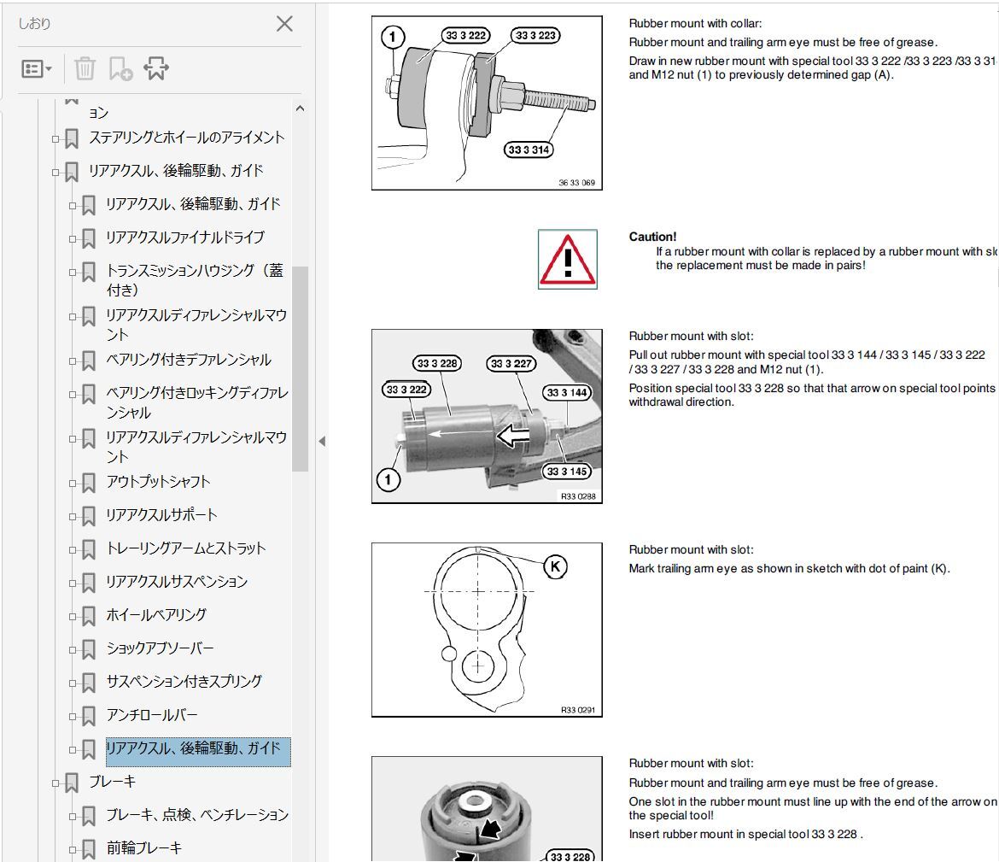
Task: Expand the トランスミッションハウジング node
Action: (73, 272)
